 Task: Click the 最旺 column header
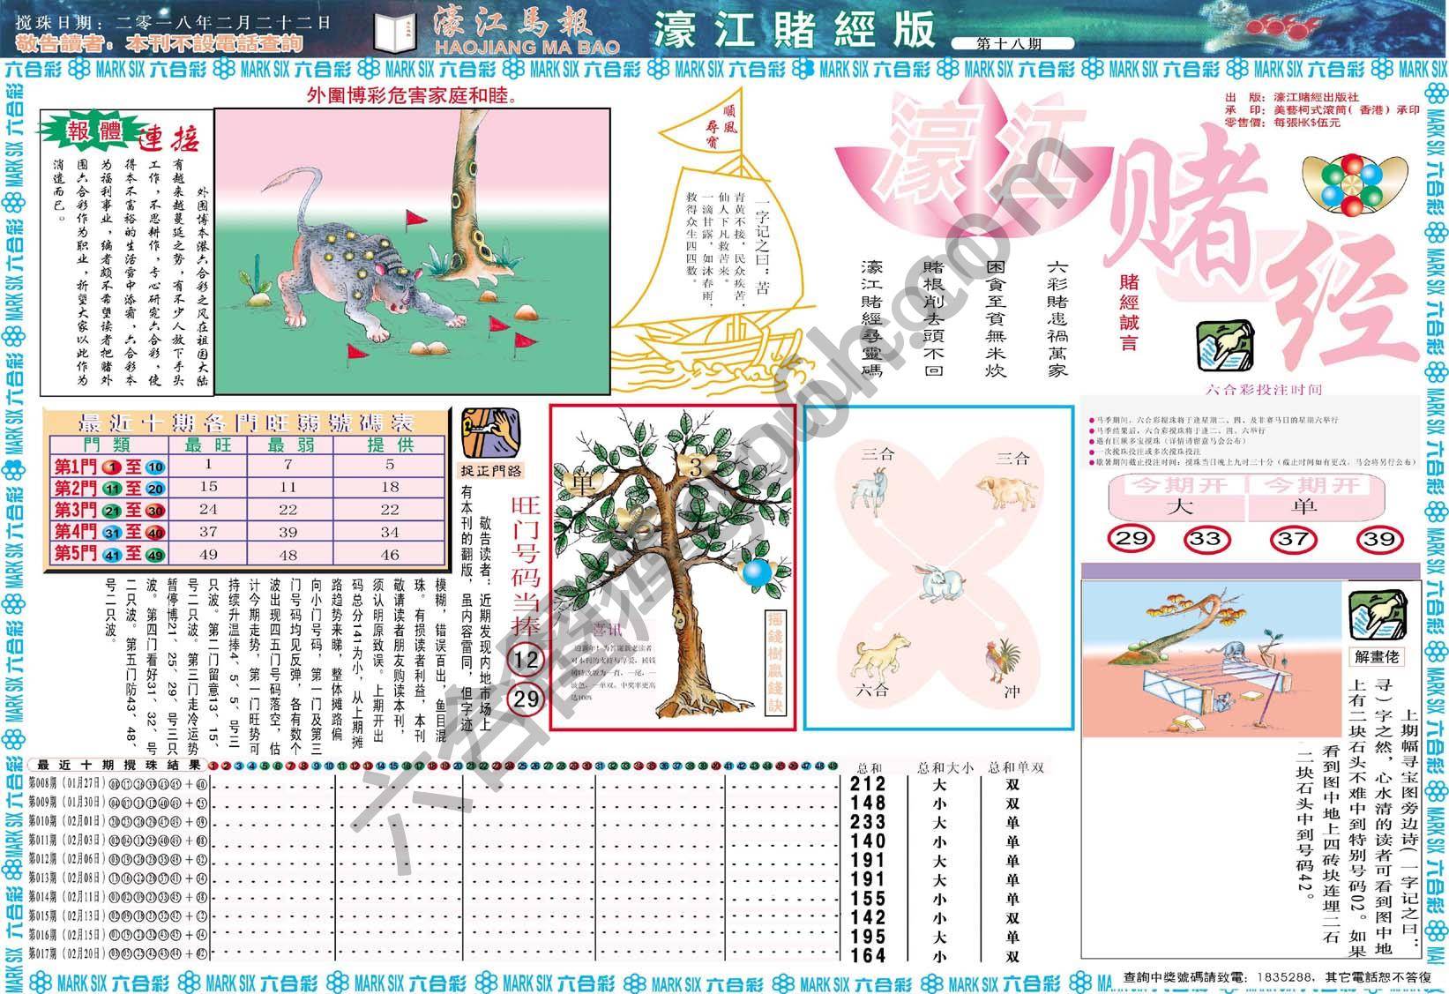click(x=207, y=445)
